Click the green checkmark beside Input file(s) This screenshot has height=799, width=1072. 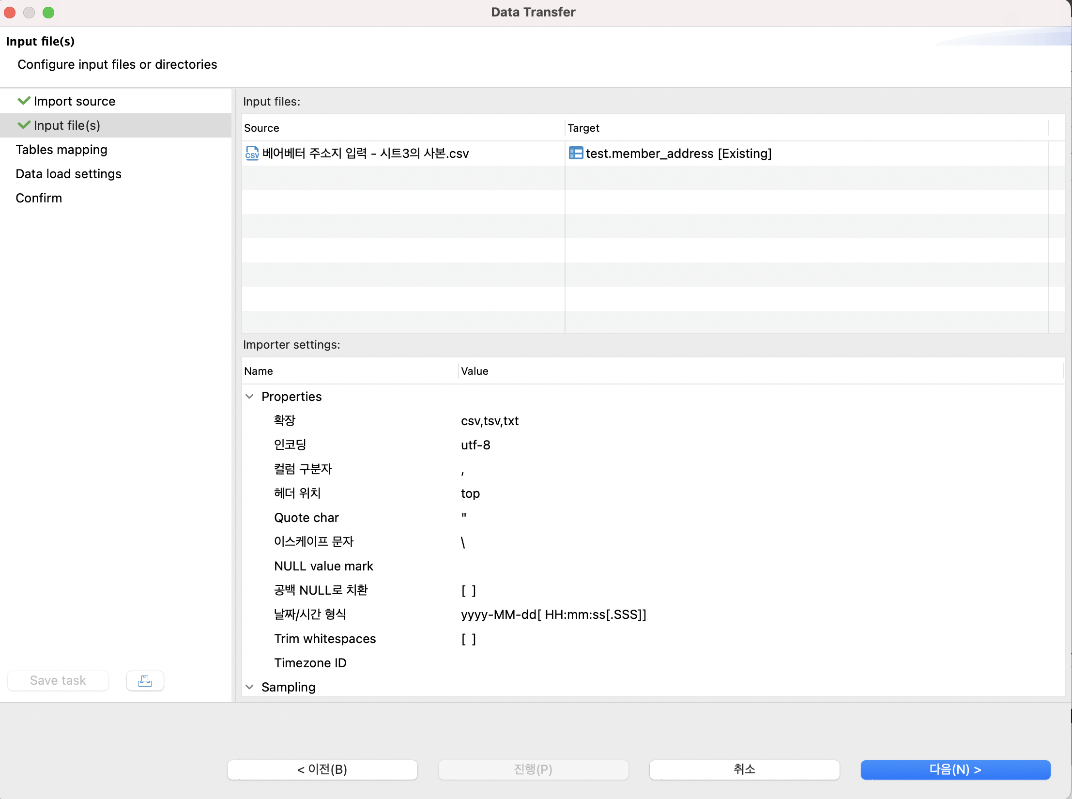pyautogui.click(x=24, y=125)
